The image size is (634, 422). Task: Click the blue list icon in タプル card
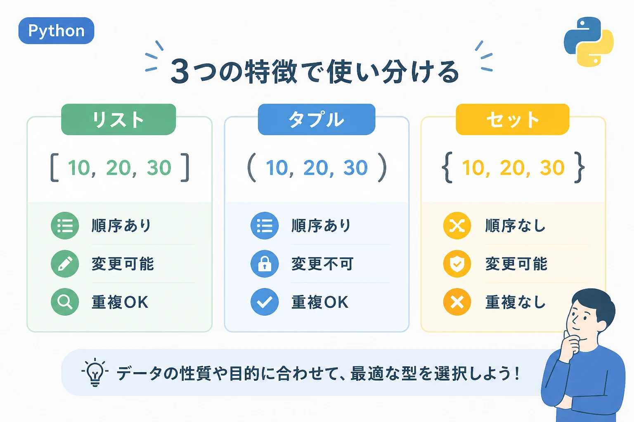click(265, 225)
